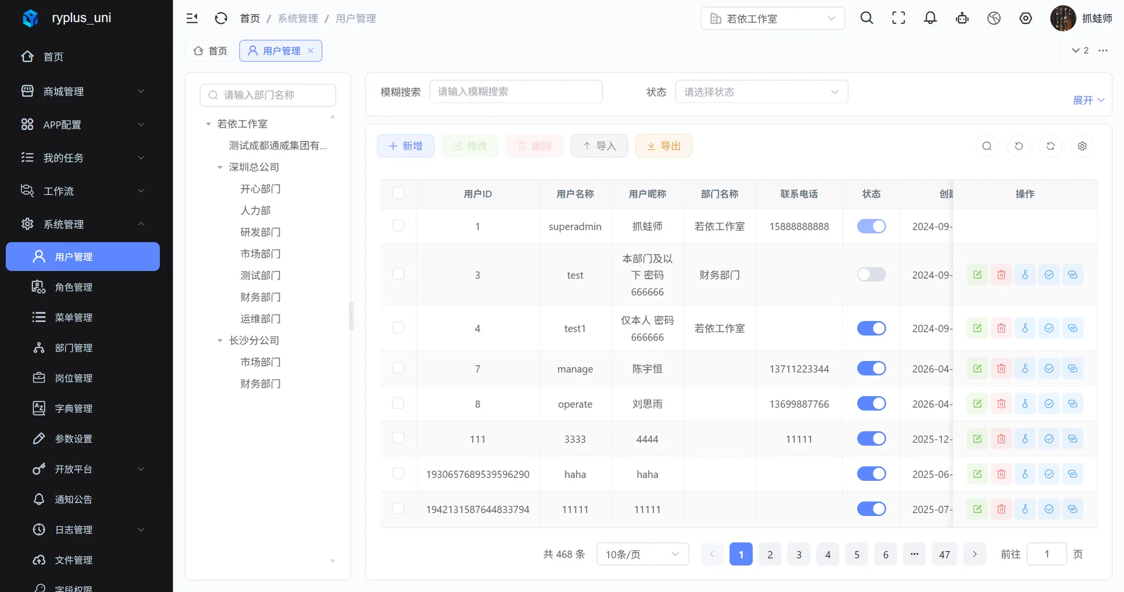The height and width of the screenshot is (592, 1124).
Task: Click the 展开 link to expand filters
Action: (x=1088, y=100)
